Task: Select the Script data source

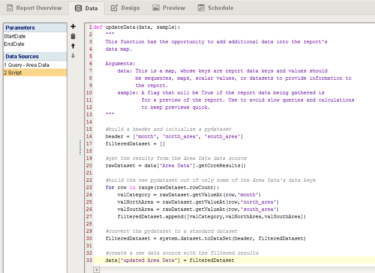Action: coord(13,73)
